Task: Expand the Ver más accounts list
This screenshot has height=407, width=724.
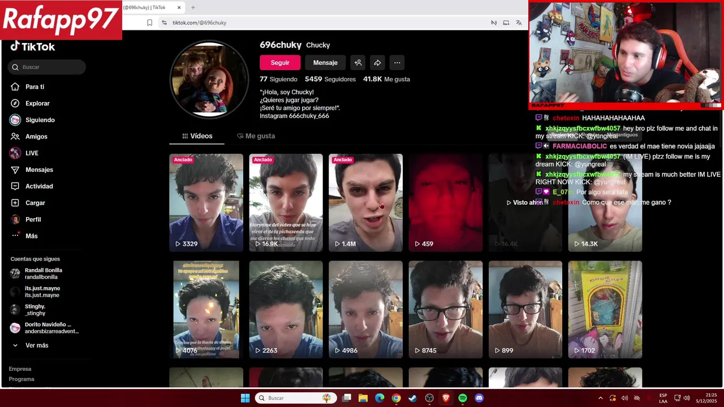Action: point(31,345)
